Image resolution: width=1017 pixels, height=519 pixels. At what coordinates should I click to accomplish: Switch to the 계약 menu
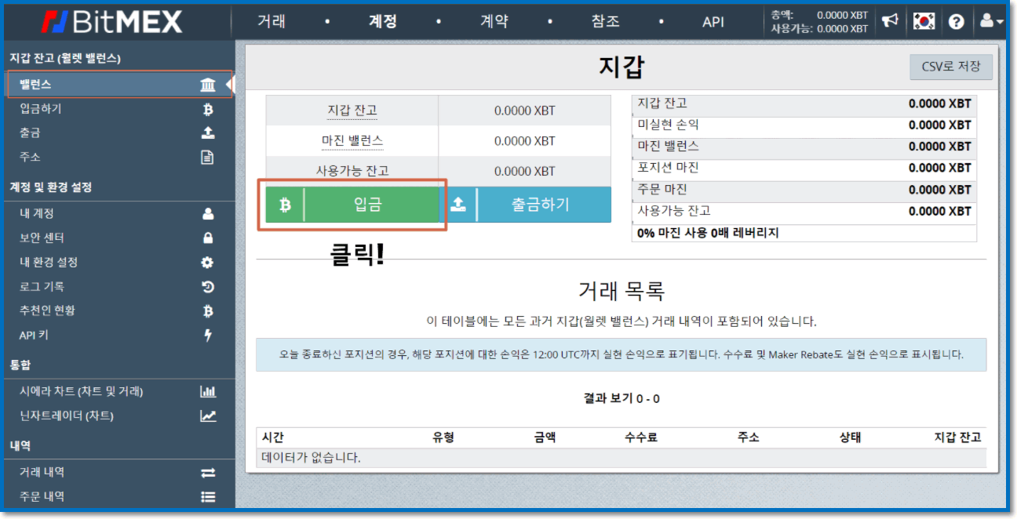pyautogui.click(x=495, y=22)
